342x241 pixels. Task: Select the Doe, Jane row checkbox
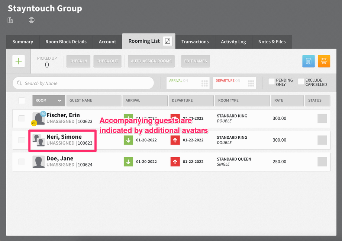coord(22,162)
